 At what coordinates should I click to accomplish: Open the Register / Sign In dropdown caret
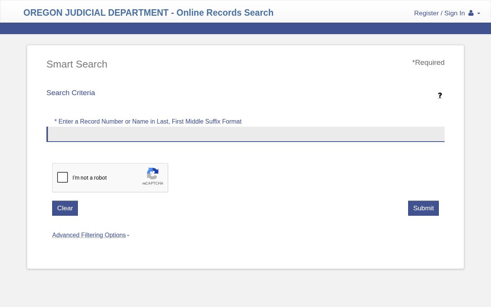pyautogui.click(x=479, y=13)
